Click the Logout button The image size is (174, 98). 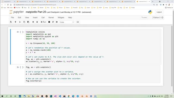click(159, 12)
